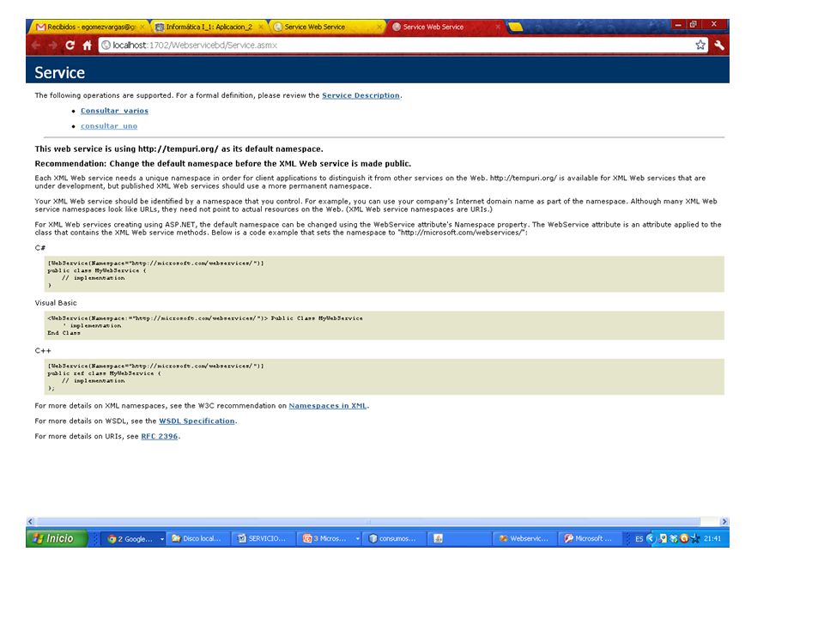Click the star icon in the system tray
This screenshot has height=618, width=824.
pyautogui.click(x=695, y=539)
